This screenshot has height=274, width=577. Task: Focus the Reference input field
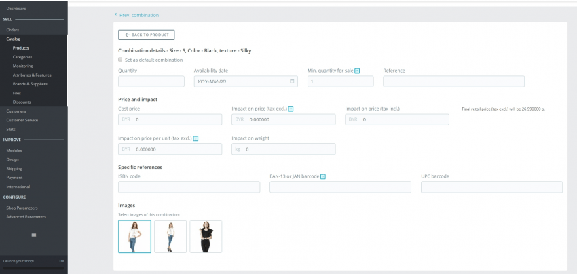click(453, 81)
